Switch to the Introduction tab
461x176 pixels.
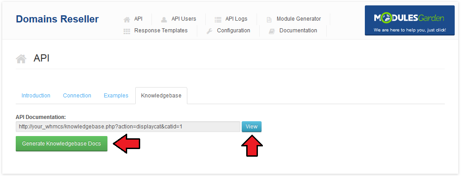[x=36, y=96]
